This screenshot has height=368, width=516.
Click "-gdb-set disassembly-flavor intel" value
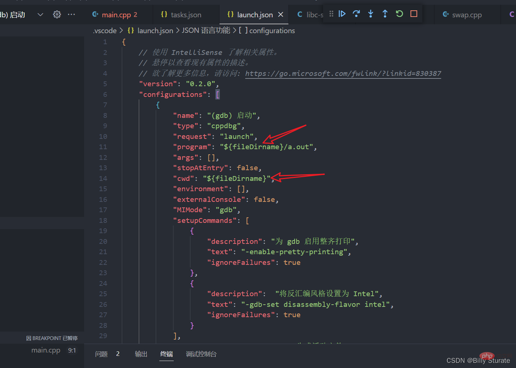(x=315, y=304)
